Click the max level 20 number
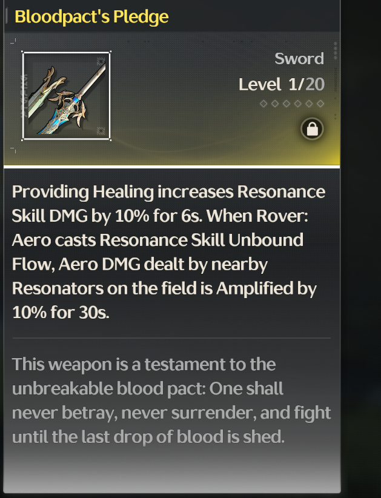The image size is (381, 498). point(315,84)
